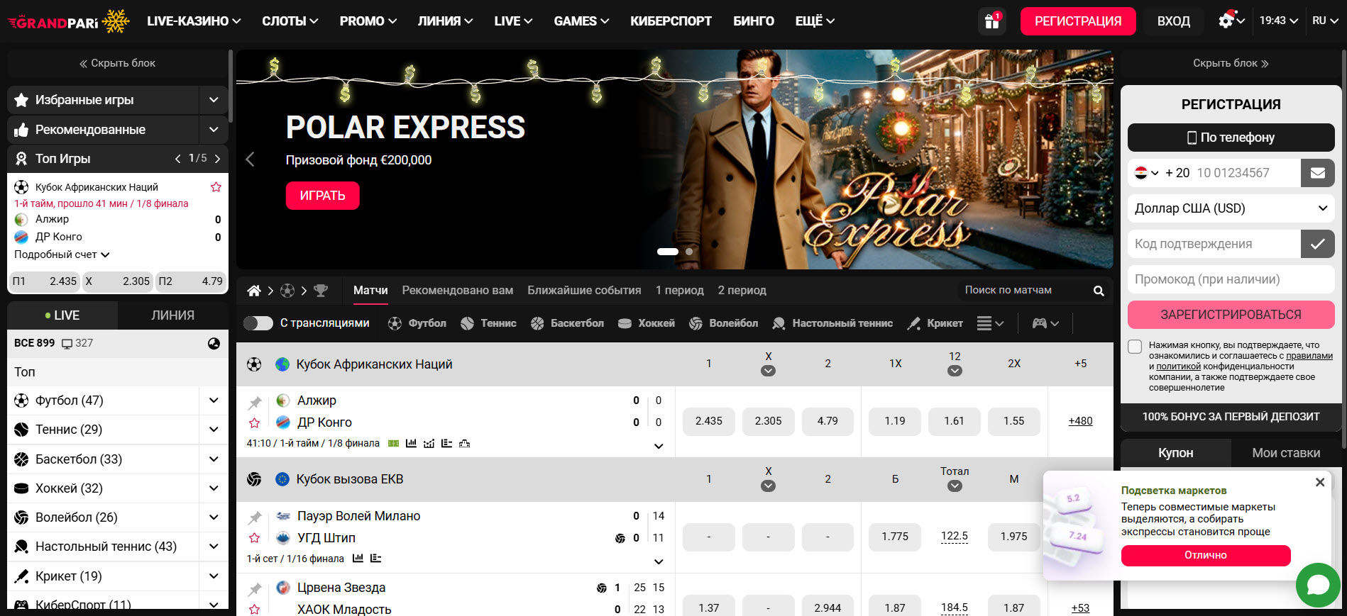
Task: Click the envelope icon next to phone number
Action: pyautogui.click(x=1318, y=173)
